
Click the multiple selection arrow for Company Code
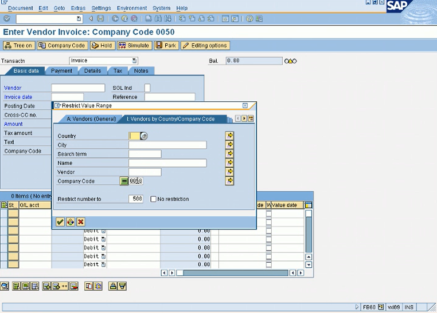[229, 181]
